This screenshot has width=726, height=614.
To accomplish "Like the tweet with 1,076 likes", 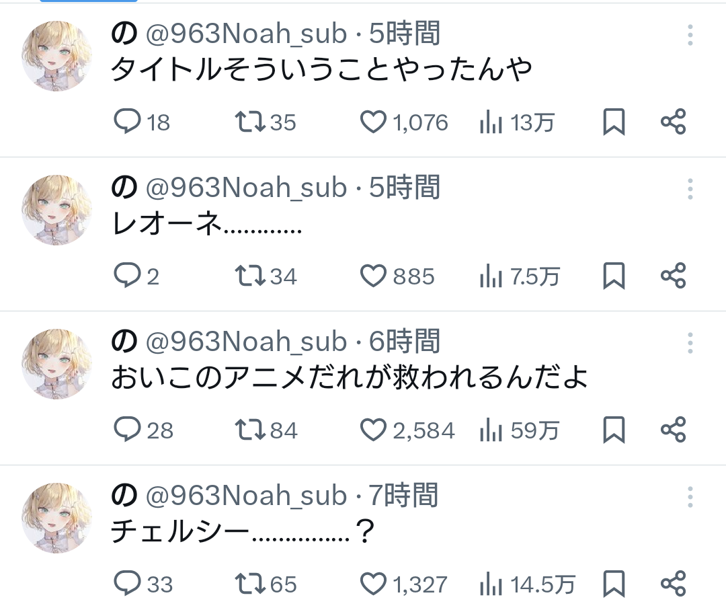I will [374, 122].
